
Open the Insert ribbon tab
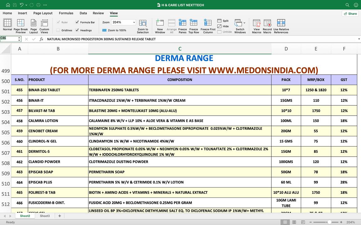[x=23, y=13]
